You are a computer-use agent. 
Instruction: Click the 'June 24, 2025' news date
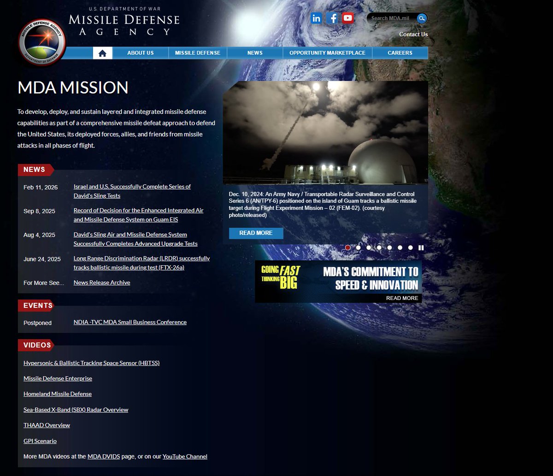click(x=42, y=259)
